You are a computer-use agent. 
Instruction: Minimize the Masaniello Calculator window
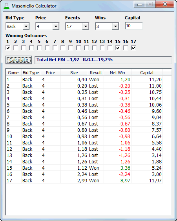pyautogui.click(x=140, y=4)
